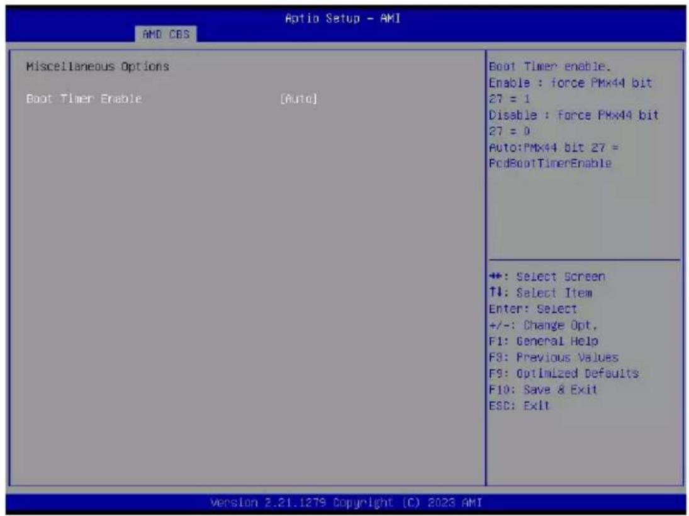This screenshot has height=516, width=689.
Task: Click the Miscellaneous Options heading
Action: [x=98, y=66]
